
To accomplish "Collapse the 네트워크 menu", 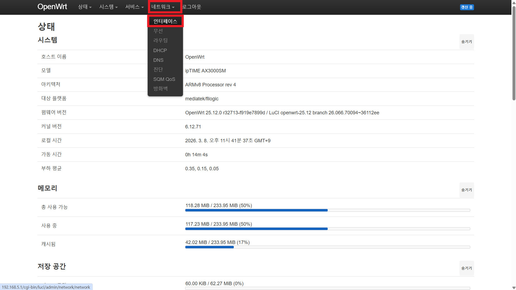I will click(x=163, y=7).
